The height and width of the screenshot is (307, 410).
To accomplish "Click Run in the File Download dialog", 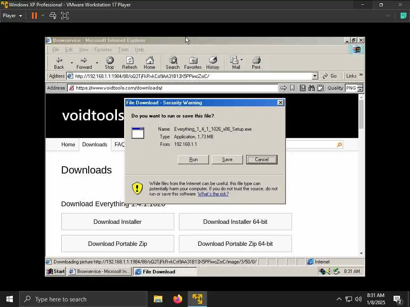I will (193, 159).
